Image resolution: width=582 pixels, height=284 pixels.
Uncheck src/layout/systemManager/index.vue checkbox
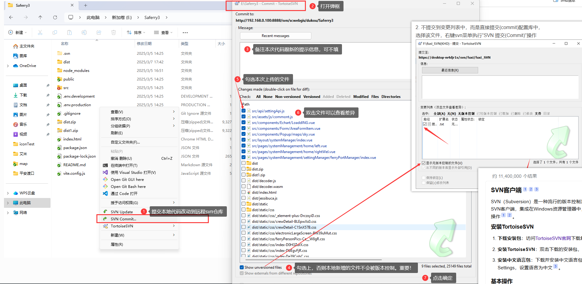coord(244,140)
